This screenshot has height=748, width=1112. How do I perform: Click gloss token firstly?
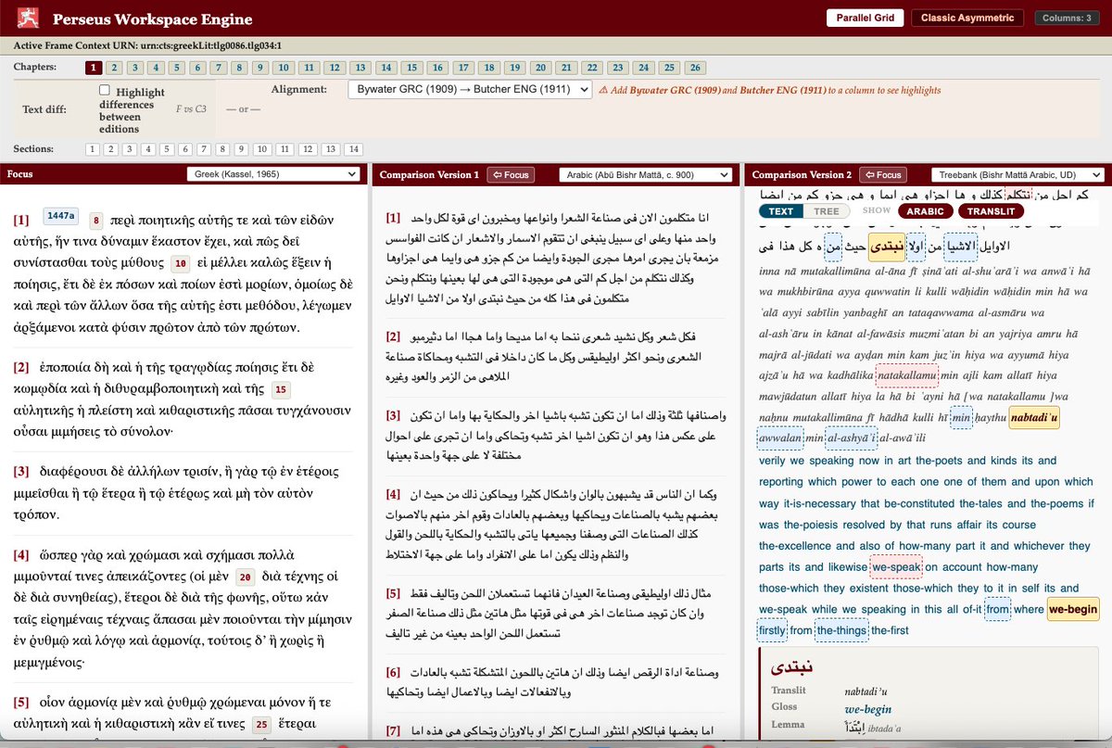(x=772, y=630)
